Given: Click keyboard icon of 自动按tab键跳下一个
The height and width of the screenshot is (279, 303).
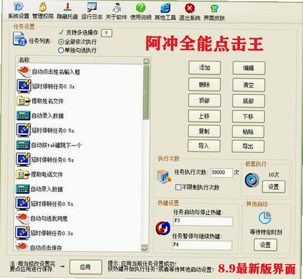Looking at the screenshot, I should (x=23, y=145).
